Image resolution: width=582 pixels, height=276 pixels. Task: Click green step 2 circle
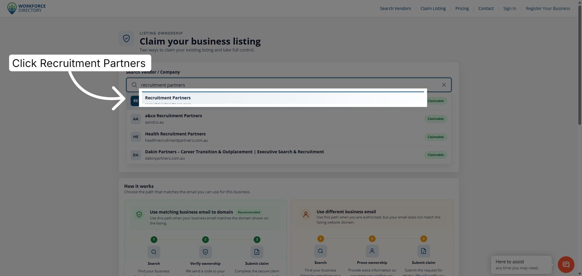[206, 240]
